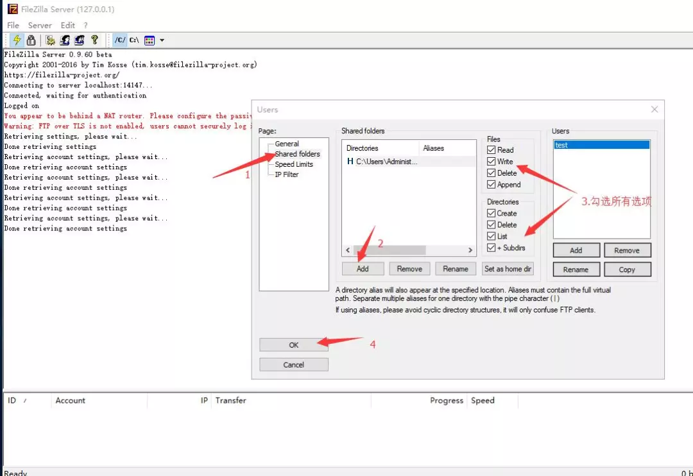This screenshot has height=476, width=693.
Task: Click Remove in the Users panel
Action: coord(627,250)
